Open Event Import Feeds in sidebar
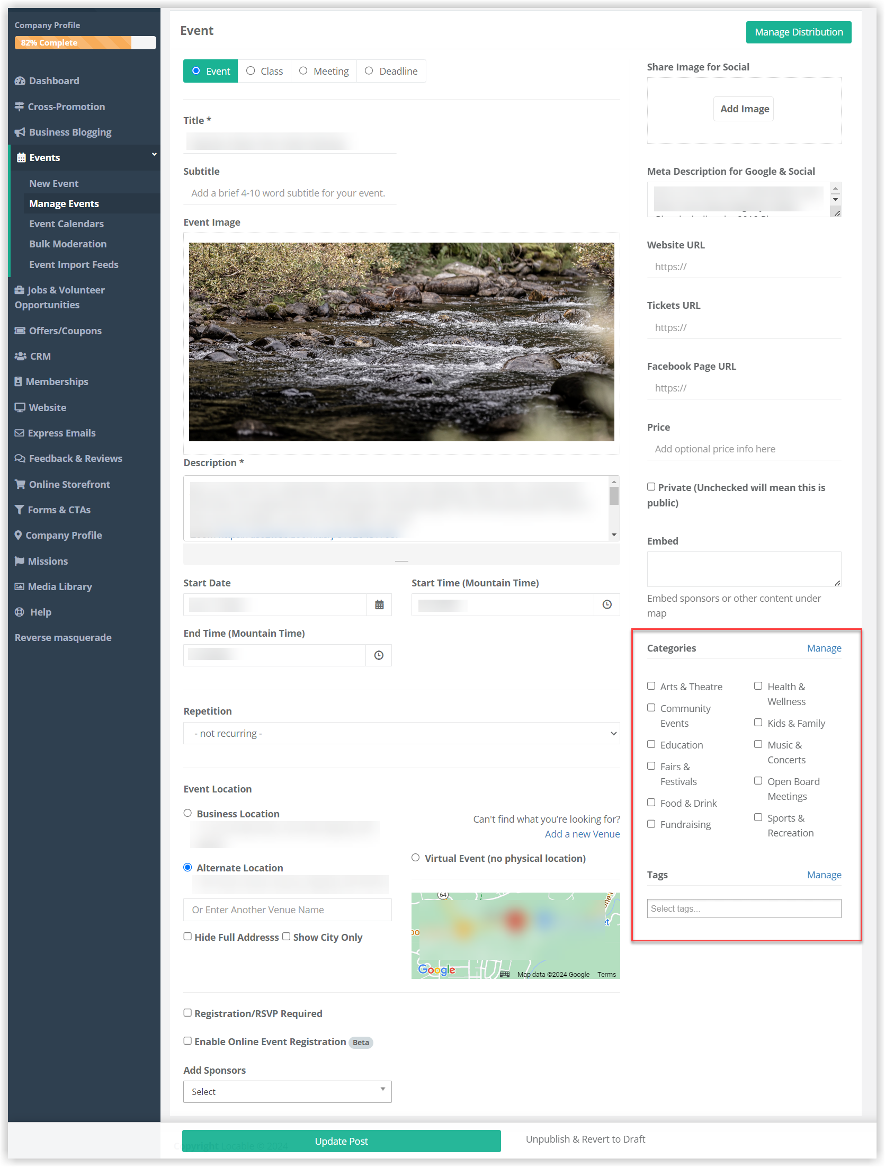885x1167 pixels. pos(74,264)
